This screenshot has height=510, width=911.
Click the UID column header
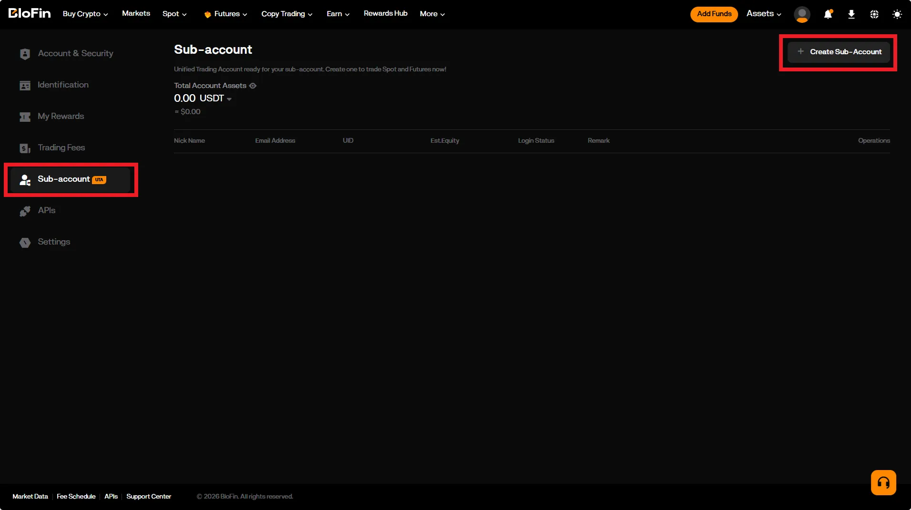click(x=348, y=141)
